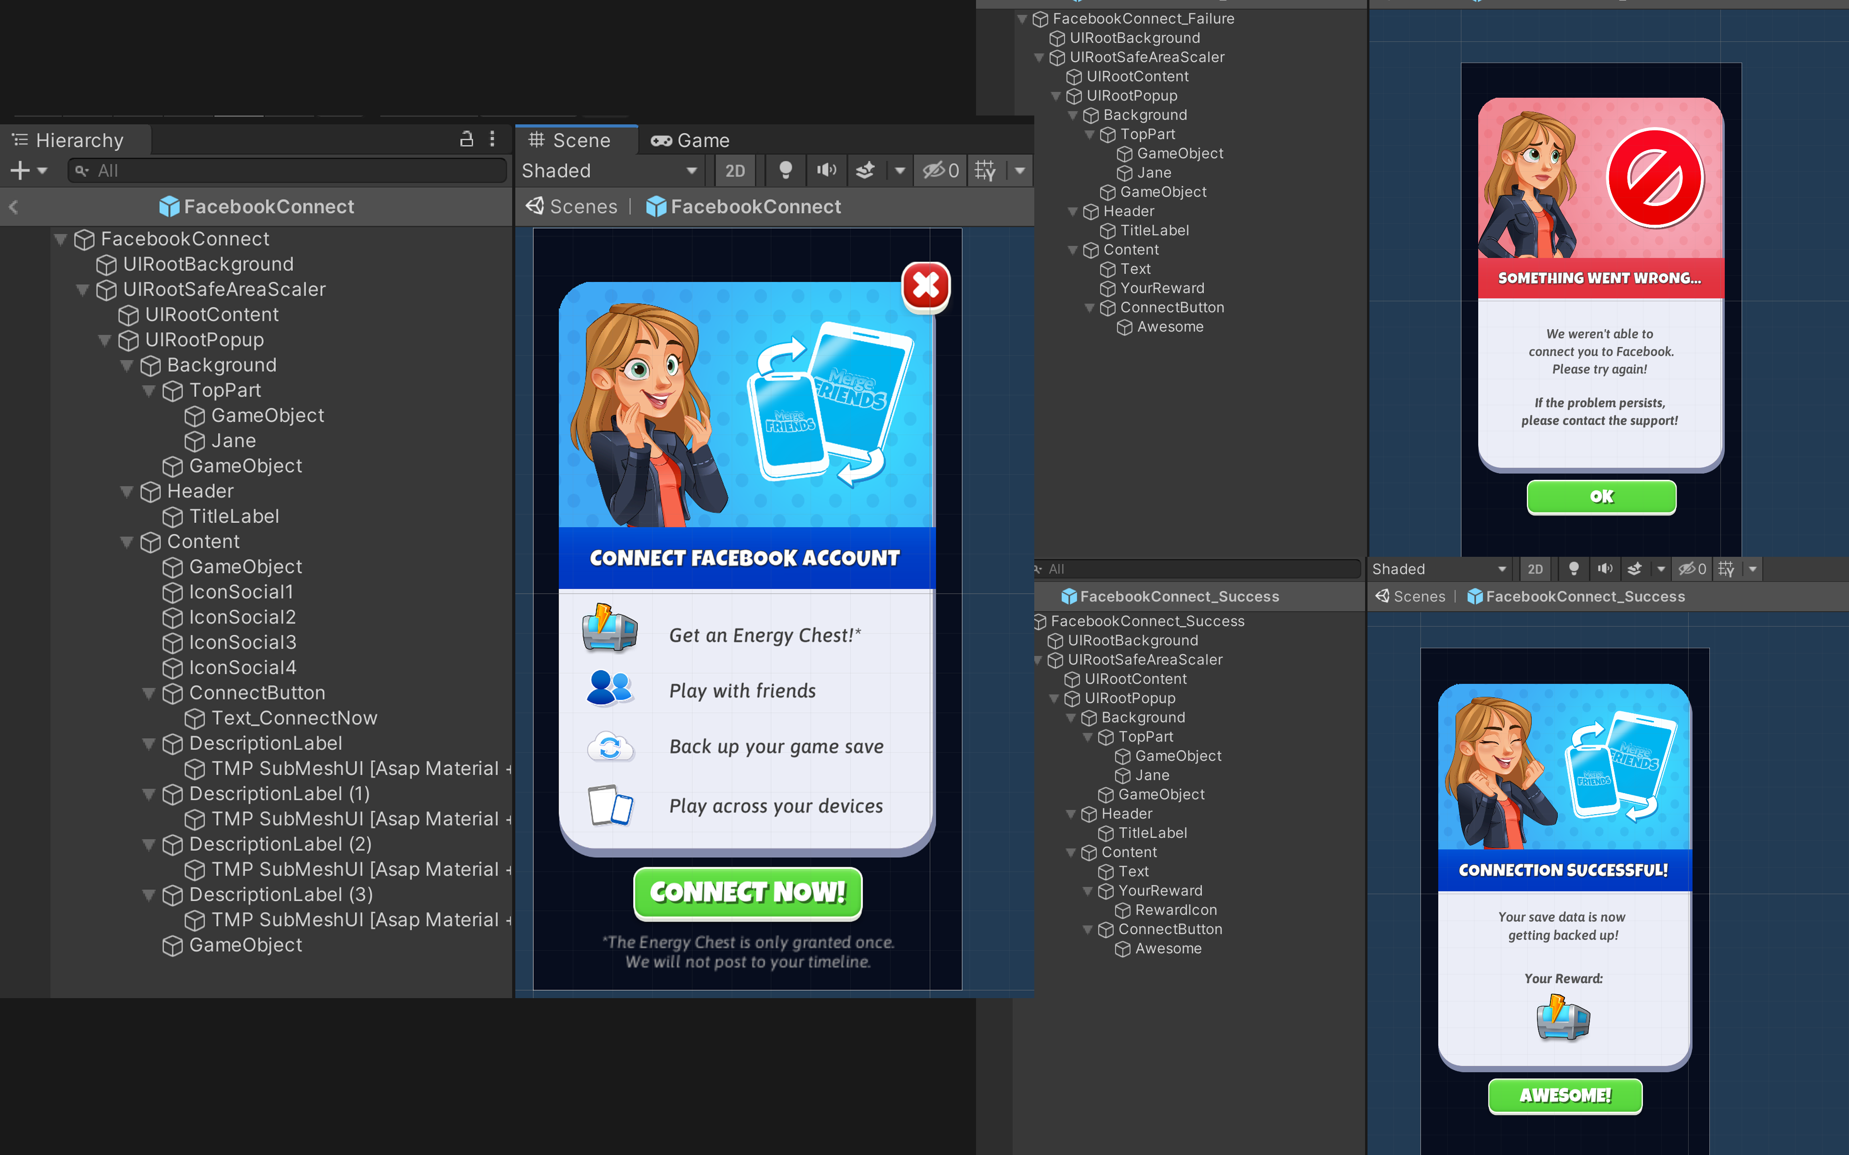Toggle 2D button in Success scene view

[1535, 569]
